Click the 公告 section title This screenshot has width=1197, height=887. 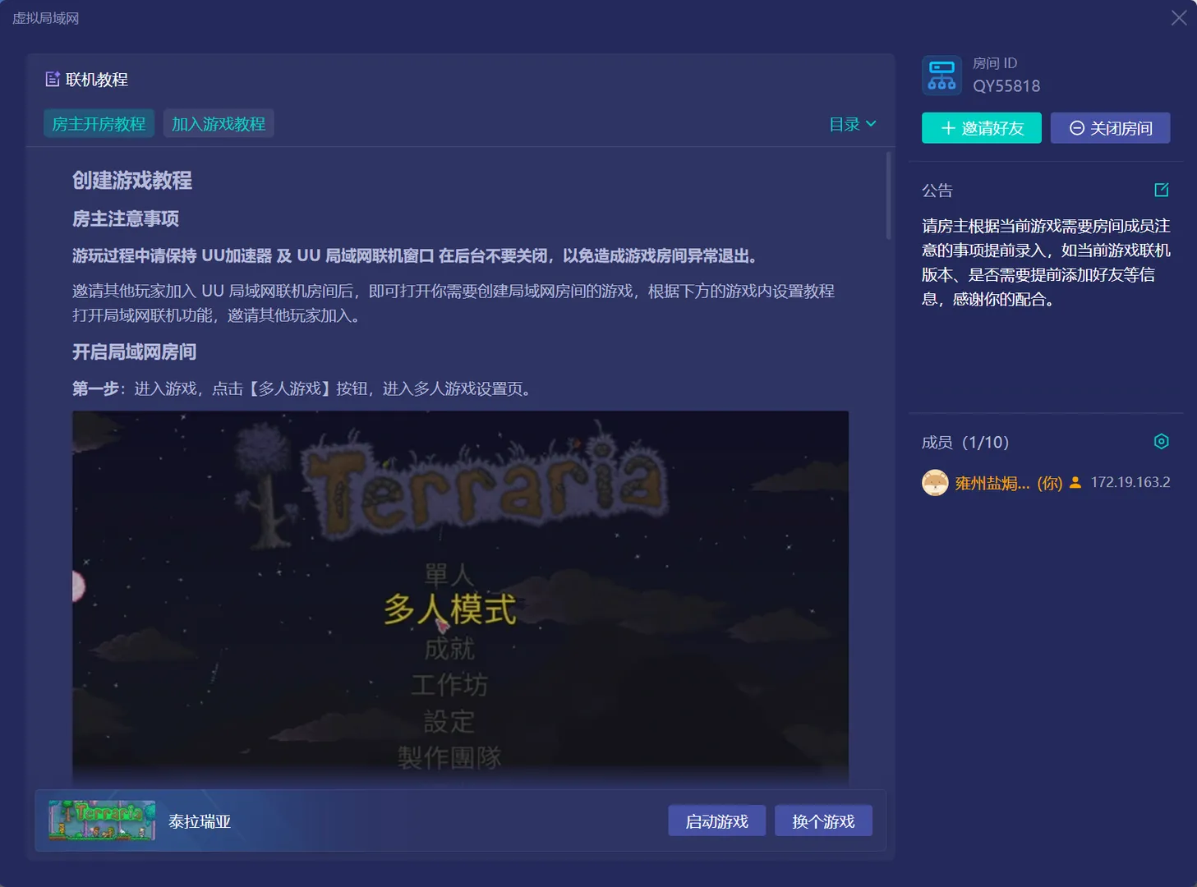pos(937,191)
